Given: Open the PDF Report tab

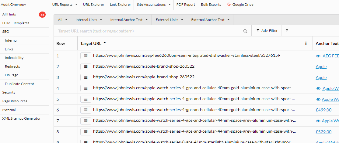Looking at the screenshot, I should tap(186, 5).
